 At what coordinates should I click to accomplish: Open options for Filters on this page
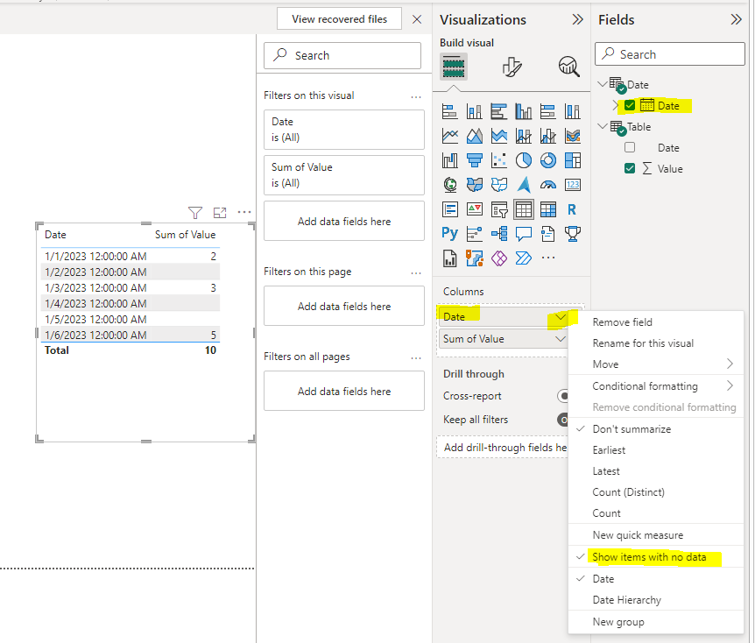tap(416, 273)
